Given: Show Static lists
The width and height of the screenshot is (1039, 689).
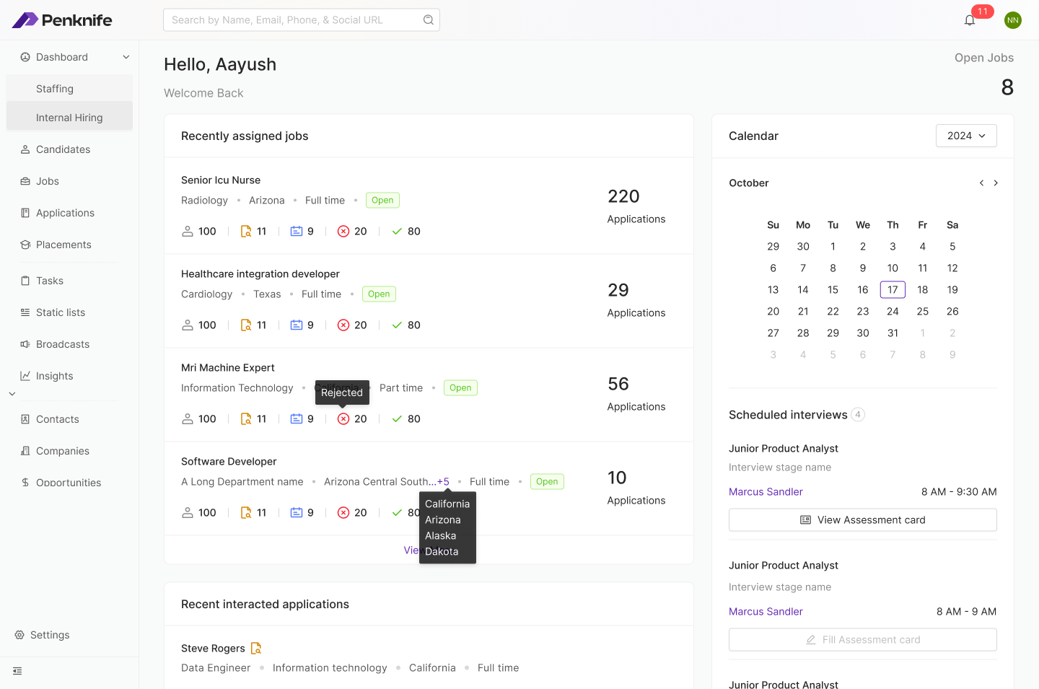Looking at the screenshot, I should coord(61,312).
